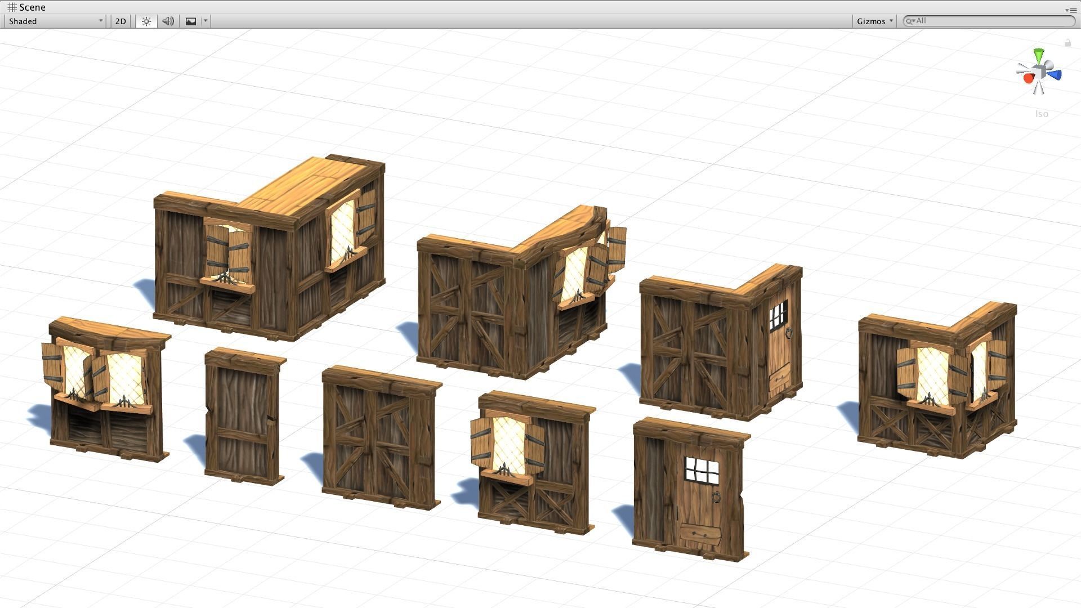Click the red X axis gizmo cone
The width and height of the screenshot is (1081, 608).
pos(1029,78)
